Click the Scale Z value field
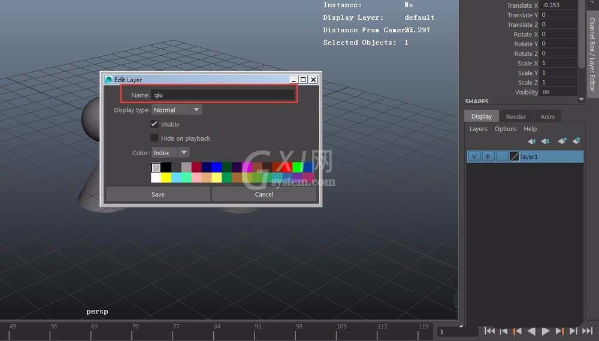The image size is (599, 341). point(558,82)
